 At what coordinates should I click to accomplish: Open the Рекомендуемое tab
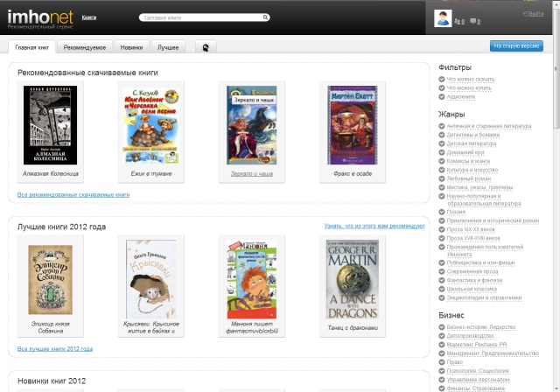[x=85, y=47]
